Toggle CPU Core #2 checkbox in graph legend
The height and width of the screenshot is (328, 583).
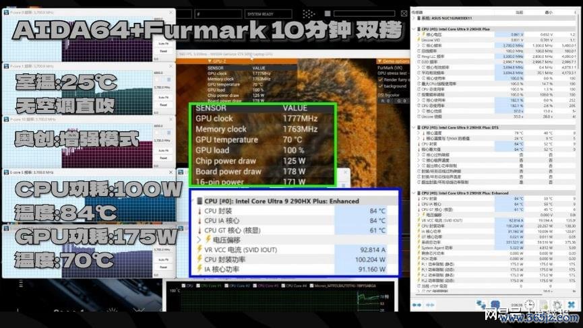226,286
